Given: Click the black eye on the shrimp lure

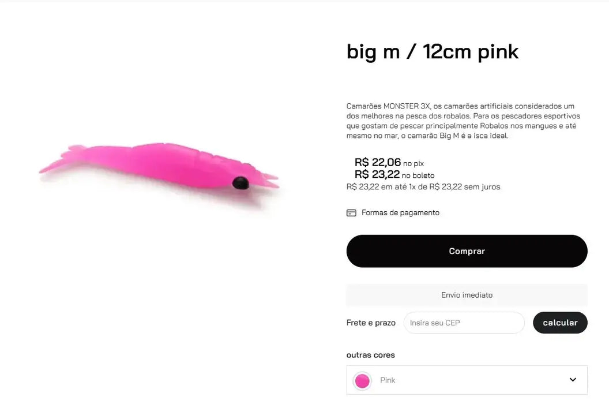Looking at the screenshot, I should 240,184.
